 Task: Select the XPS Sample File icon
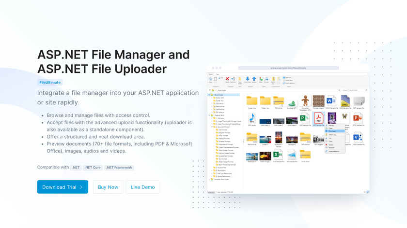coord(292,155)
